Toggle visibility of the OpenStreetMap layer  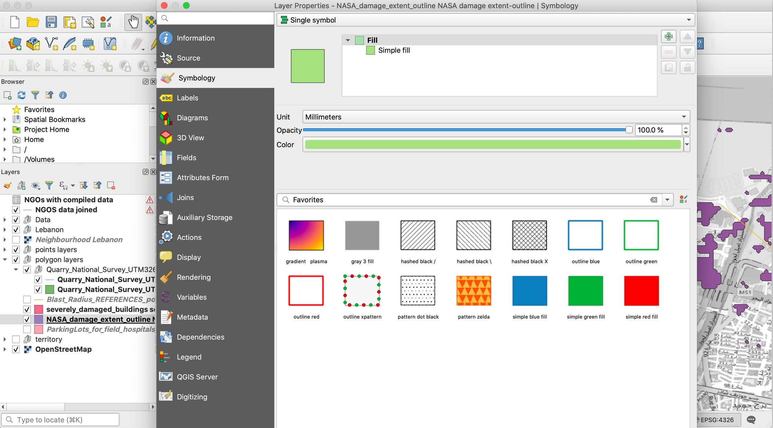click(x=16, y=349)
